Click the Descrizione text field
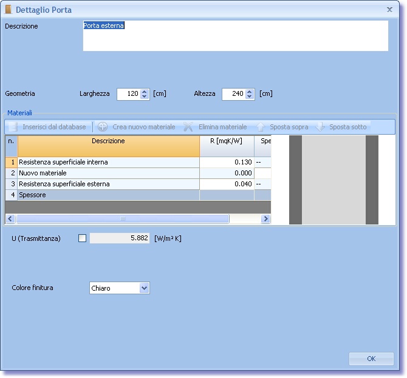Screen dimensions: 407x378 tap(235, 36)
